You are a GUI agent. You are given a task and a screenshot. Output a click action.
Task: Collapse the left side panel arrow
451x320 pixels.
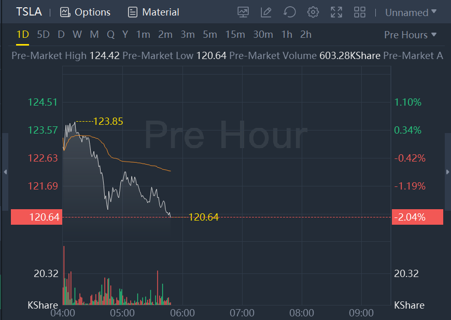coord(5,171)
